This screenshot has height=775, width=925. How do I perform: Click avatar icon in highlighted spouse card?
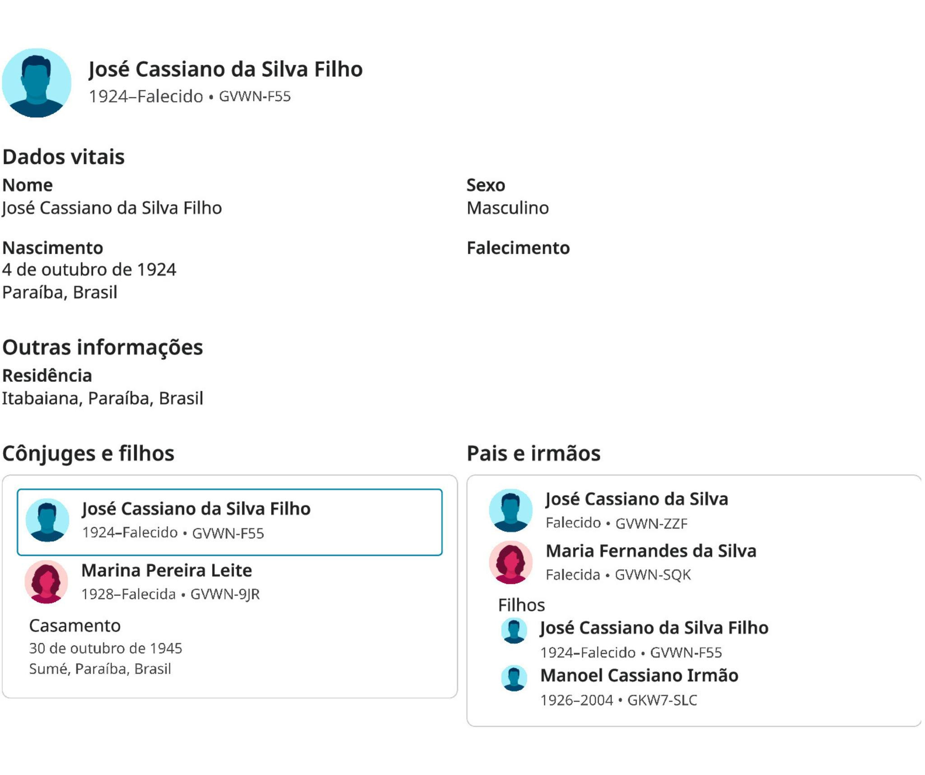tap(47, 520)
